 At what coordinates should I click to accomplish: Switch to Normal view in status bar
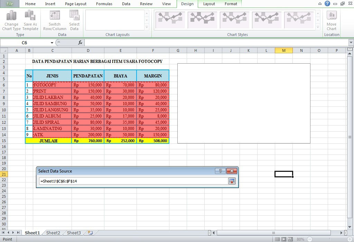(x=277, y=239)
